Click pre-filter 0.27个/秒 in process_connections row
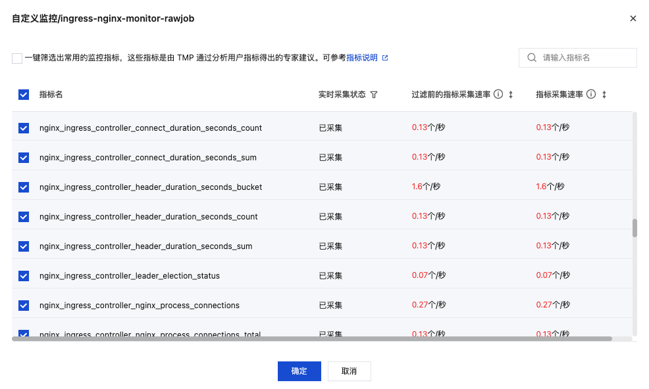 click(x=428, y=305)
